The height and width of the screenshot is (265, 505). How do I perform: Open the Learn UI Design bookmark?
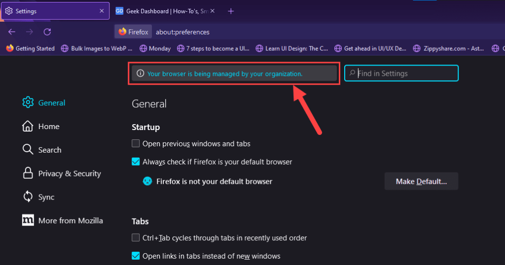(x=292, y=49)
